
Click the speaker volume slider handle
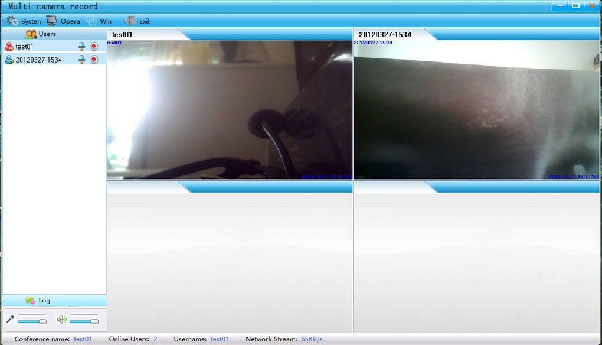[94, 321]
